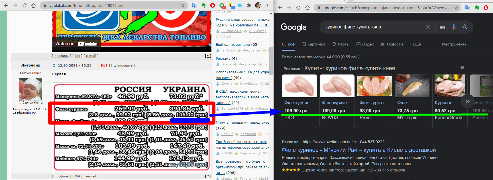Open М'ясторія fillet 73,75 грн. product
Screen dimensions: 493x180
point(412,101)
